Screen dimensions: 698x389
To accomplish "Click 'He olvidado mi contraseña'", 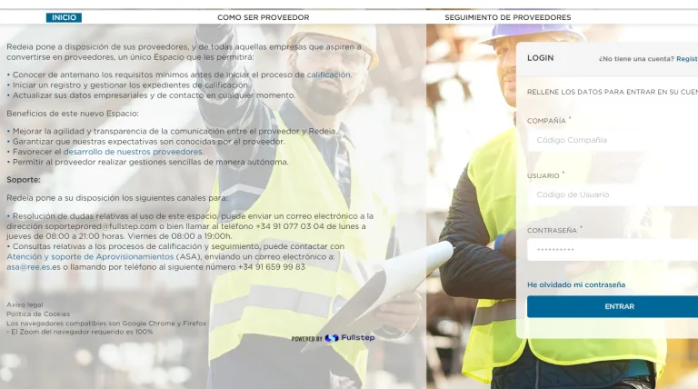I will [x=576, y=284].
